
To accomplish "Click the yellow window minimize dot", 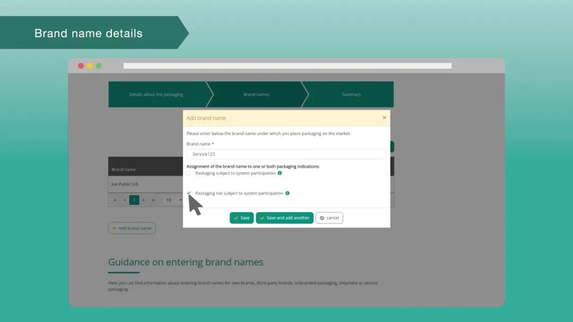I will pyautogui.click(x=90, y=66).
